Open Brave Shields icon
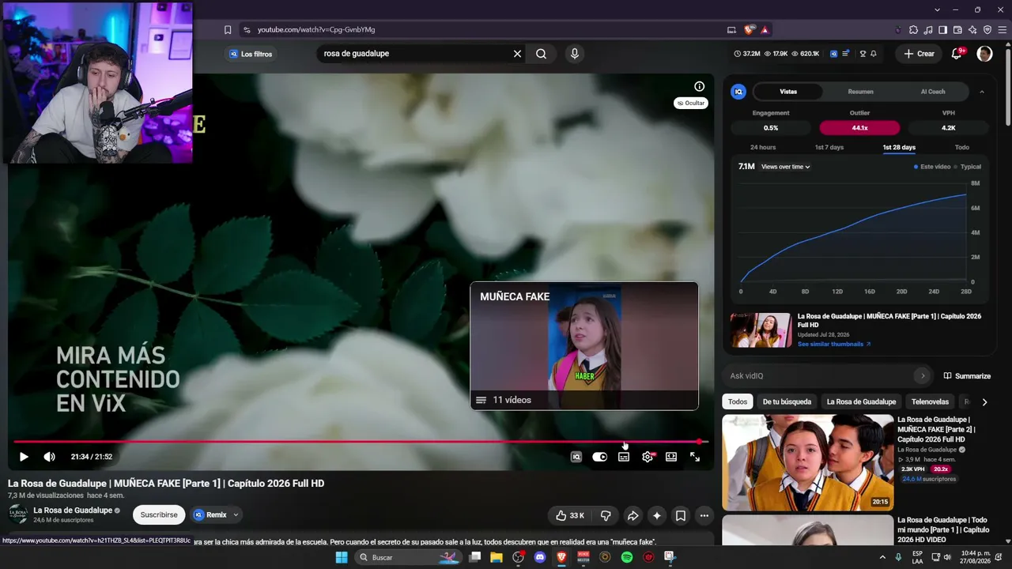The image size is (1012, 569). (749, 30)
